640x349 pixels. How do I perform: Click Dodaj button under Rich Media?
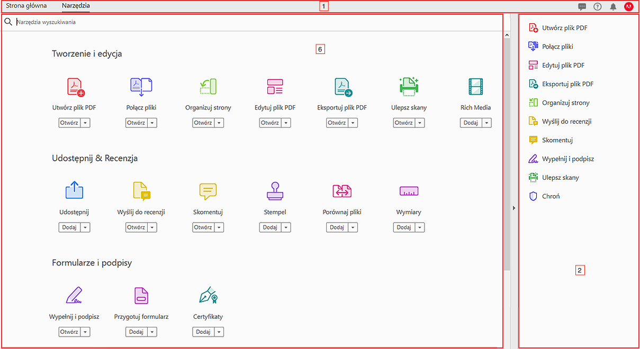[x=471, y=123]
